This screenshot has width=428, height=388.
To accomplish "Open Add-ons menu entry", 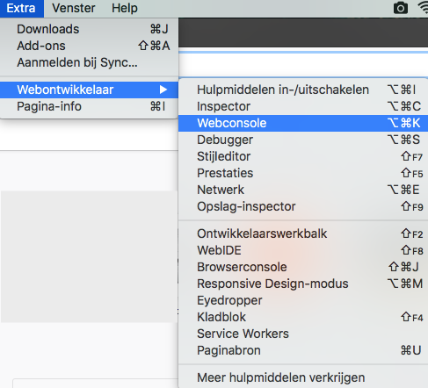I will 89,46.
